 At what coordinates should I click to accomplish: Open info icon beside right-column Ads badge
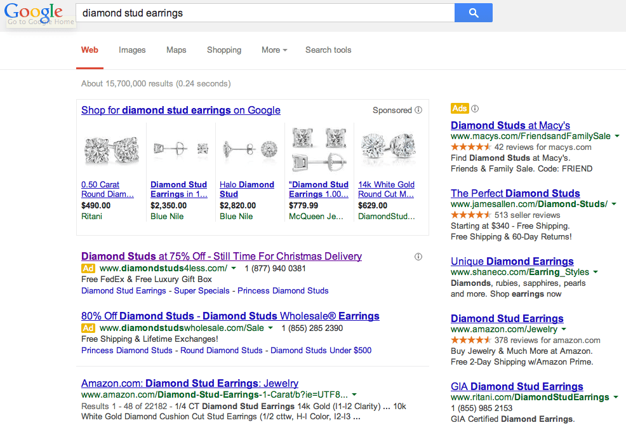click(x=475, y=108)
